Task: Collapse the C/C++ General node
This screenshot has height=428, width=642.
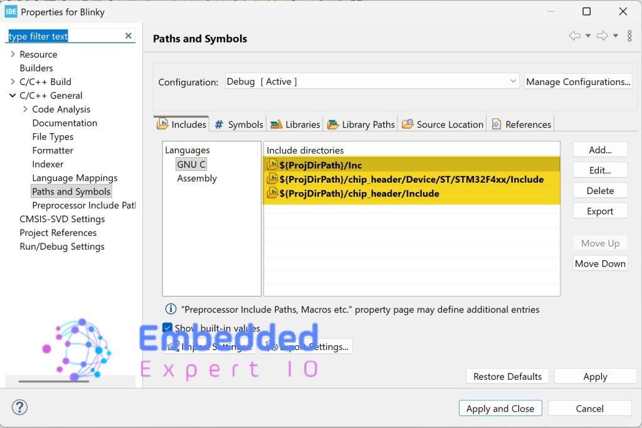Action: [13, 96]
